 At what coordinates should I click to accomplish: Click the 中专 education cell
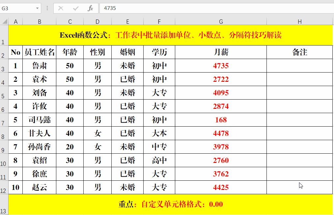point(159,147)
